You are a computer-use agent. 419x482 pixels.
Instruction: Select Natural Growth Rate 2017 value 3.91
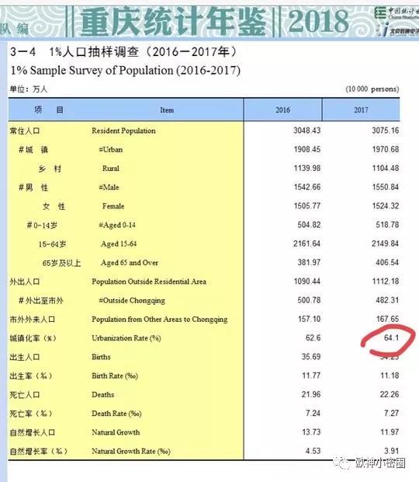click(x=391, y=451)
